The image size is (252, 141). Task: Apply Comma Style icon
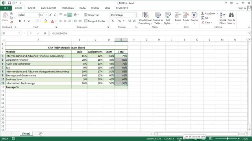[124, 21]
